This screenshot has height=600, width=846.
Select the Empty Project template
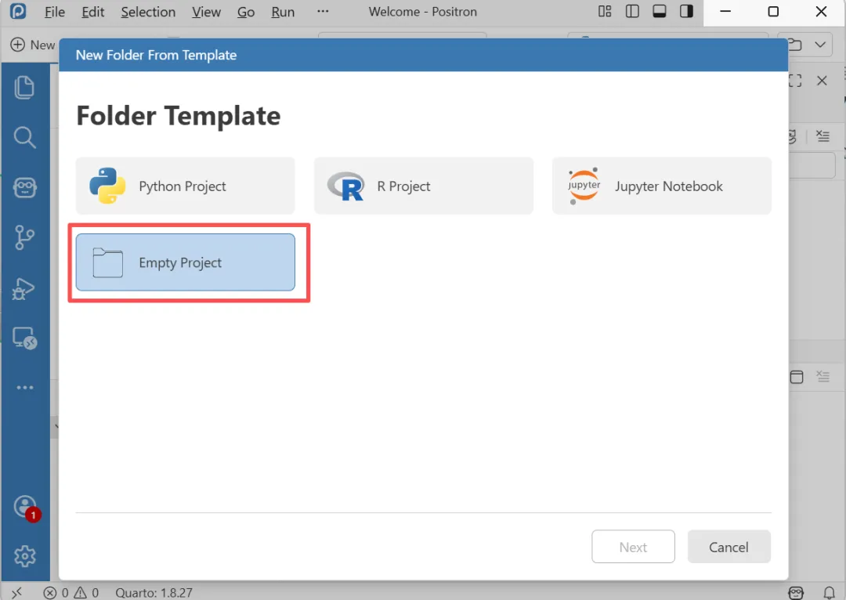click(x=185, y=262)
